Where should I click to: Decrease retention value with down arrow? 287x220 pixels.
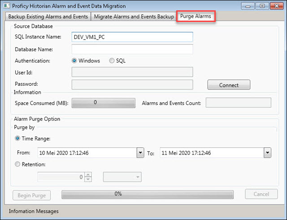(88, 179)
